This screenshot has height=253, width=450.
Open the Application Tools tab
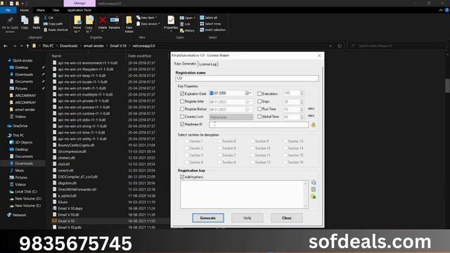tap(79, 11)
